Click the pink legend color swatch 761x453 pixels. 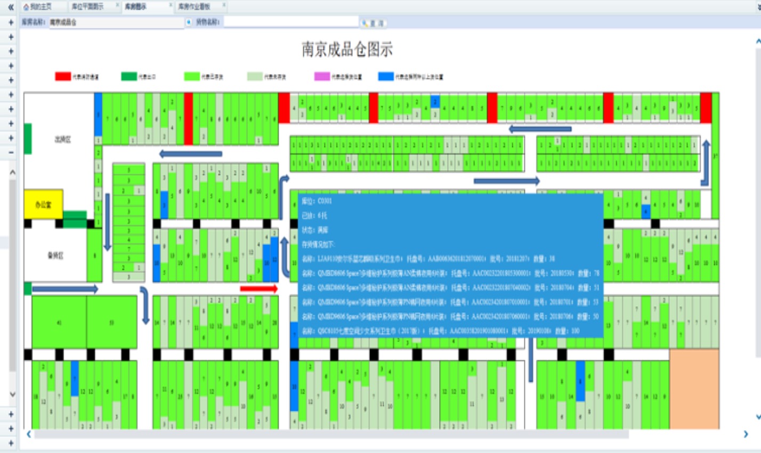(322, 77)
